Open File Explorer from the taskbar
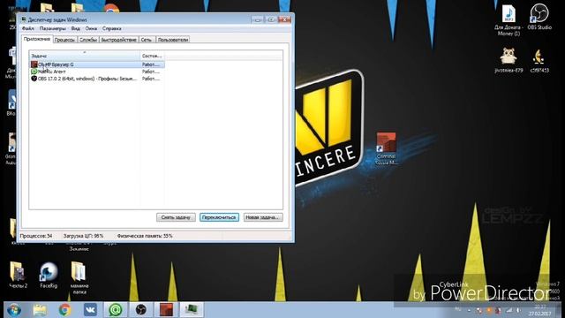This screenshot has height=318, width=565. (40, 310)
